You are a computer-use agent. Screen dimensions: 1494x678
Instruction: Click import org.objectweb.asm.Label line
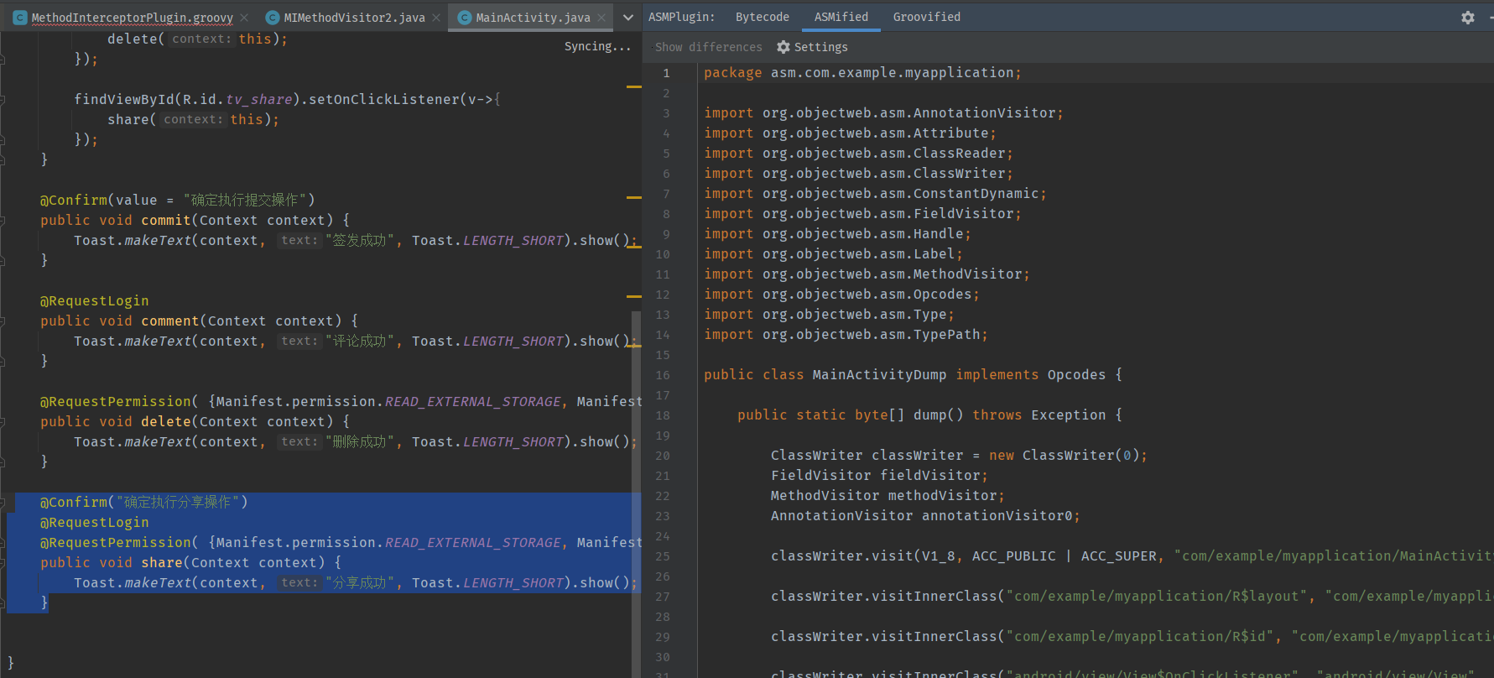pos(834,254)
